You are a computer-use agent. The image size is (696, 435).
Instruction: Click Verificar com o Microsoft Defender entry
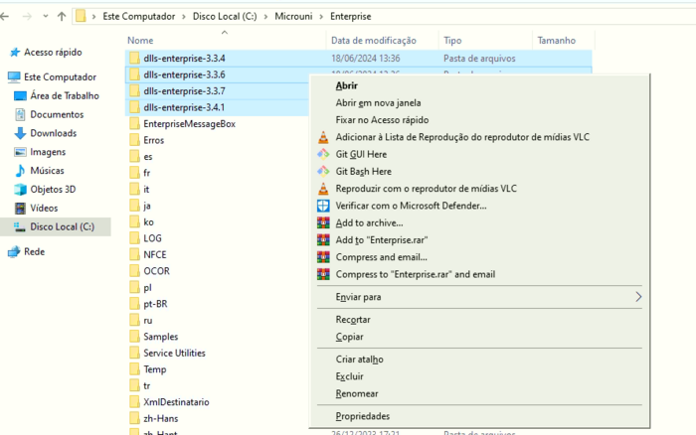[x=411, y=206]
